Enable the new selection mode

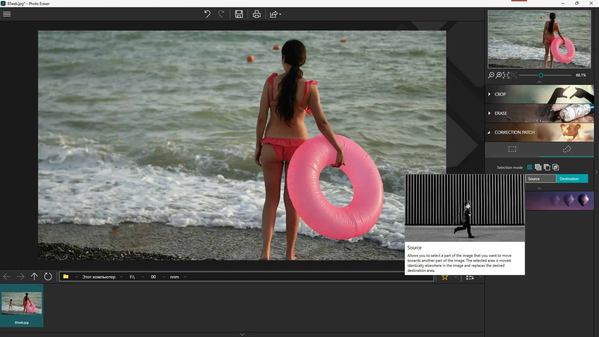[x=529, y=167]
